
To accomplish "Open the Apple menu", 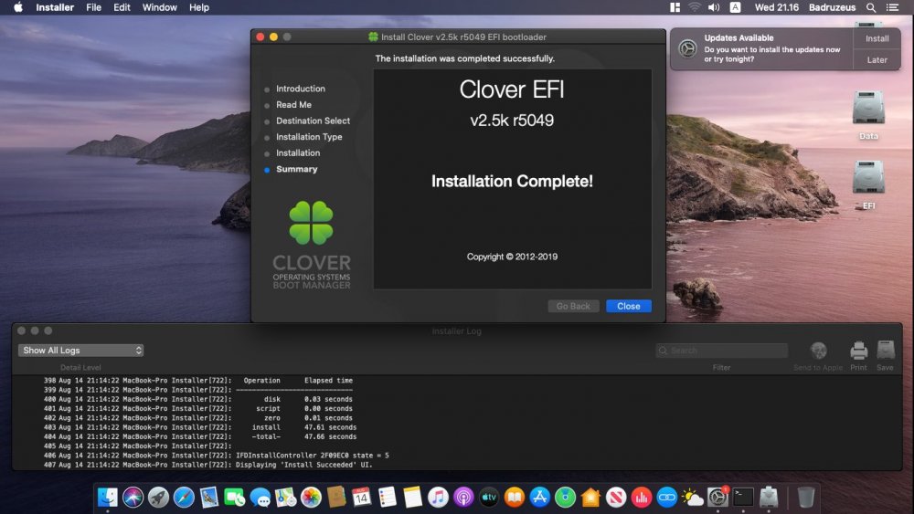I will 18,7.
